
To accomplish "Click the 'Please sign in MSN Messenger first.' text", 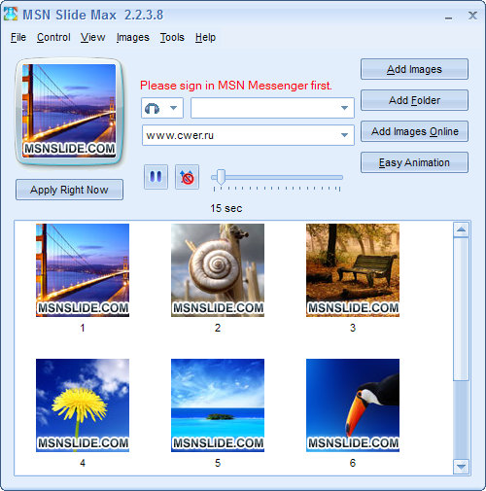I will [236, 86].
